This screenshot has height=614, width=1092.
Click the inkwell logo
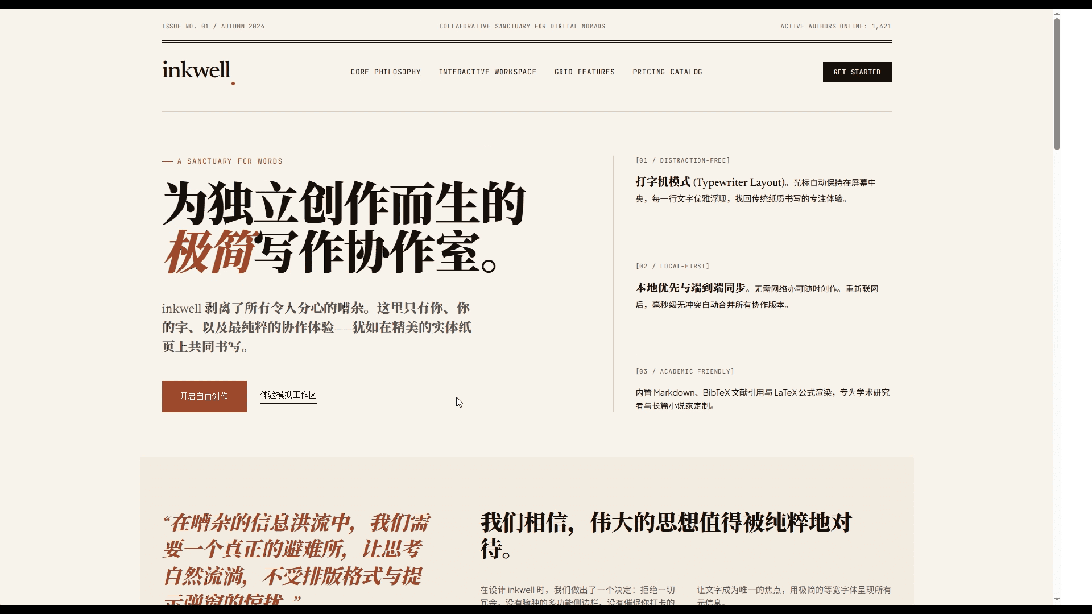click(198, 72)
